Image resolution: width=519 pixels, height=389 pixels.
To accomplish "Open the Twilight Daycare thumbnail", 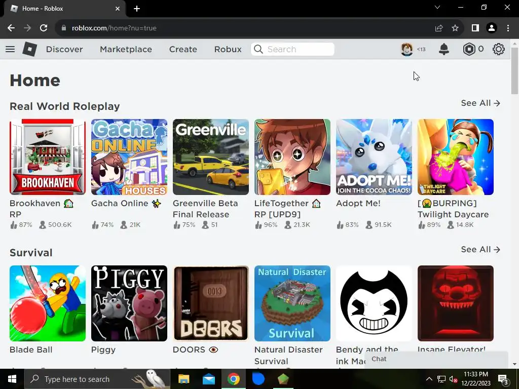I will tap(456, 157).
